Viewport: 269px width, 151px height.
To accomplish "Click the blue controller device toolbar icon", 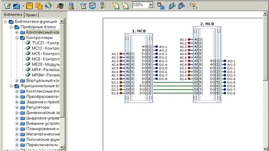I will (x=71, y=6).
